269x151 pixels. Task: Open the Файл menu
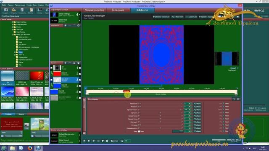click(4, 5)
